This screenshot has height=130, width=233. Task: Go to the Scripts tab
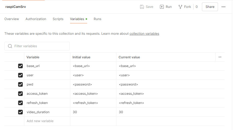tap(58, 19)
